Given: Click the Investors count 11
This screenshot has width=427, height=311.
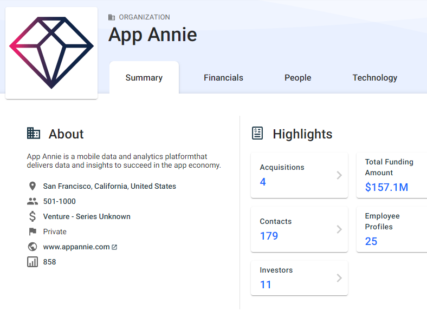Looking at the screenshot, I should (266, 284).
